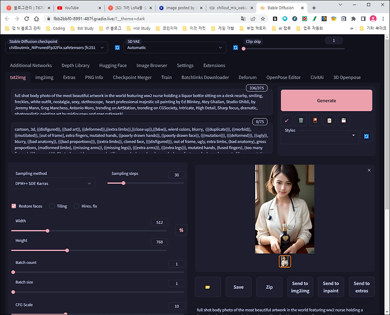Navigate back in browser

(7, 19)
